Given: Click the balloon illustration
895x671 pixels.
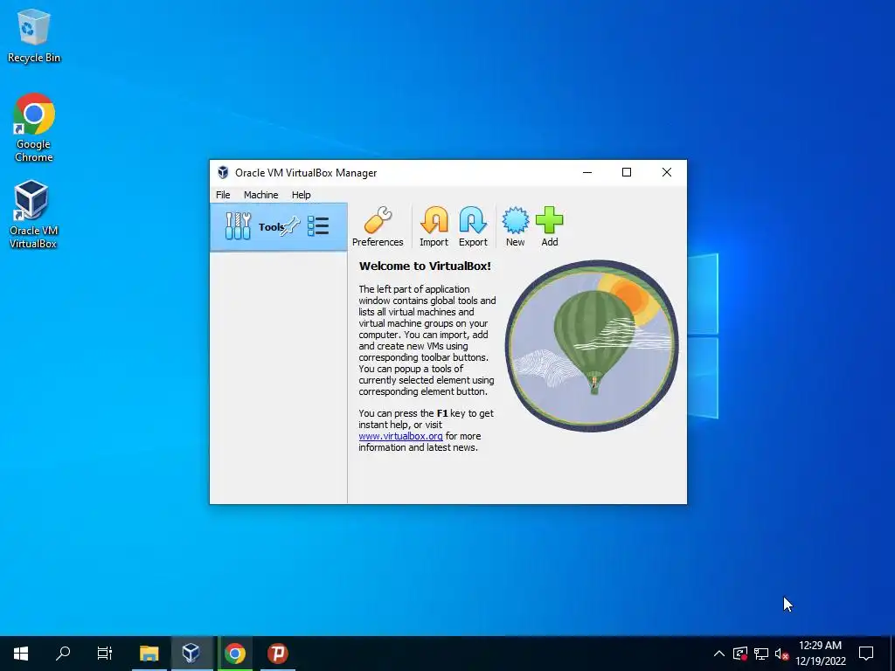Looking at the screenshot, I should [592, 345].
